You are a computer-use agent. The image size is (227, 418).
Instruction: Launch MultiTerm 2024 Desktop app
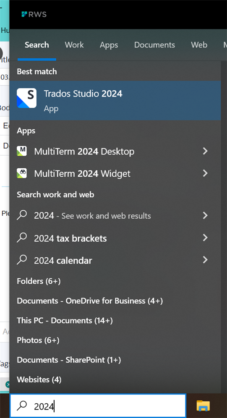pyautogui.click(x=115, y=152)
